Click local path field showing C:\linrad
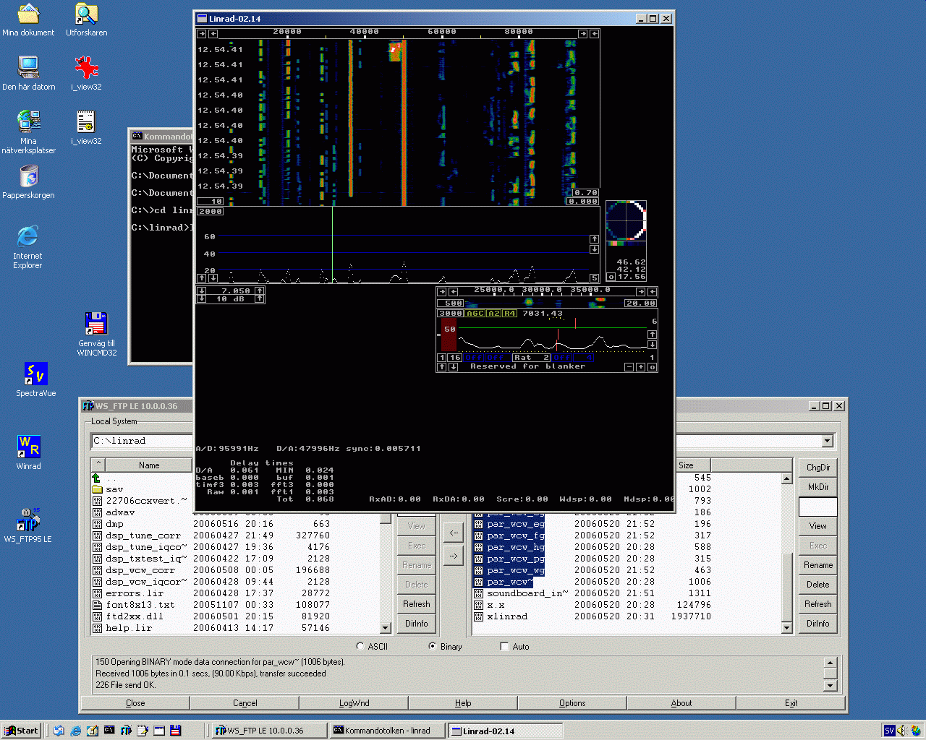 click(x=142, y=441)
